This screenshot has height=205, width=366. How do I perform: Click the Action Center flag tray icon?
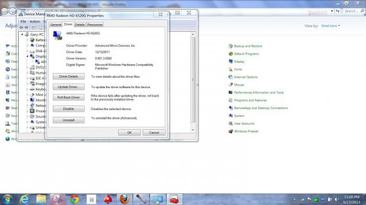(x=310, y=199)
